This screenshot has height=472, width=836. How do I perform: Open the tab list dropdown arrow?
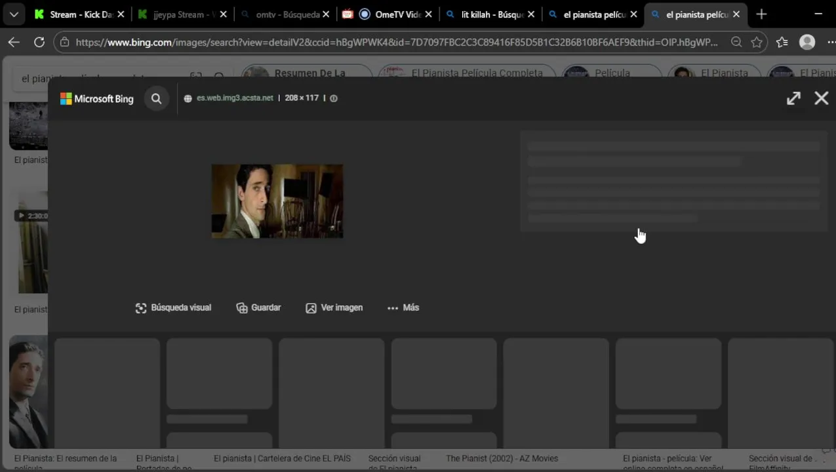point(14,14)
